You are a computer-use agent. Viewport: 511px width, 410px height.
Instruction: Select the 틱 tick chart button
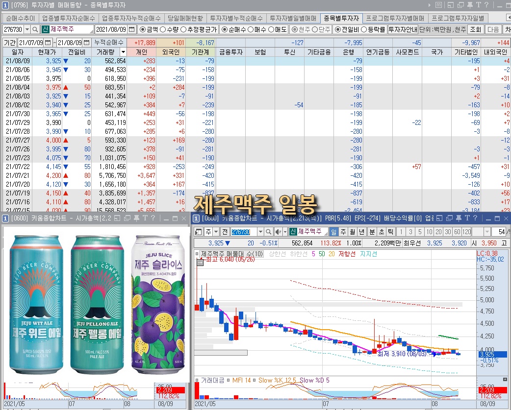tap(391, 232)
